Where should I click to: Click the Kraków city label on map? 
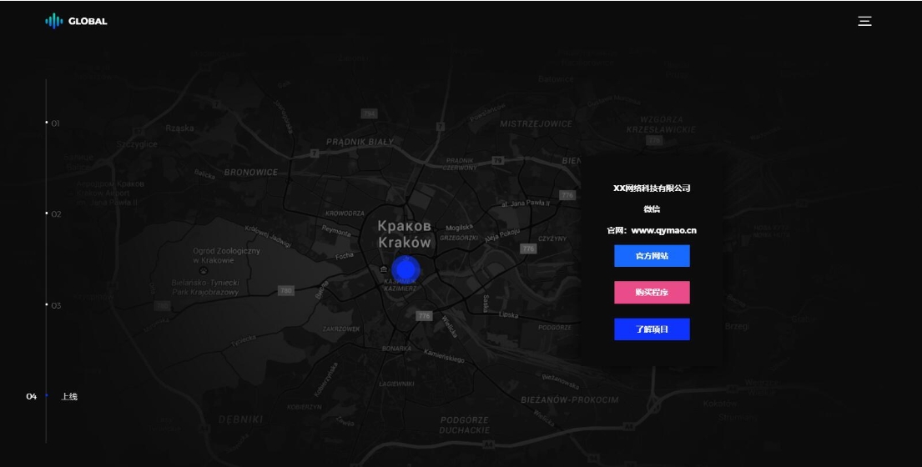[x=405, y=234]
